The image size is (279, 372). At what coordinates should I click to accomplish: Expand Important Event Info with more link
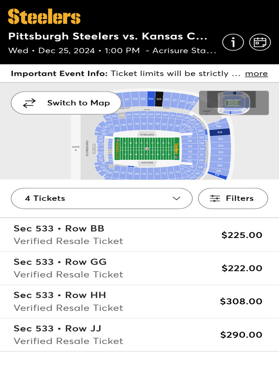pyautogui.click(x=256, y=73)
